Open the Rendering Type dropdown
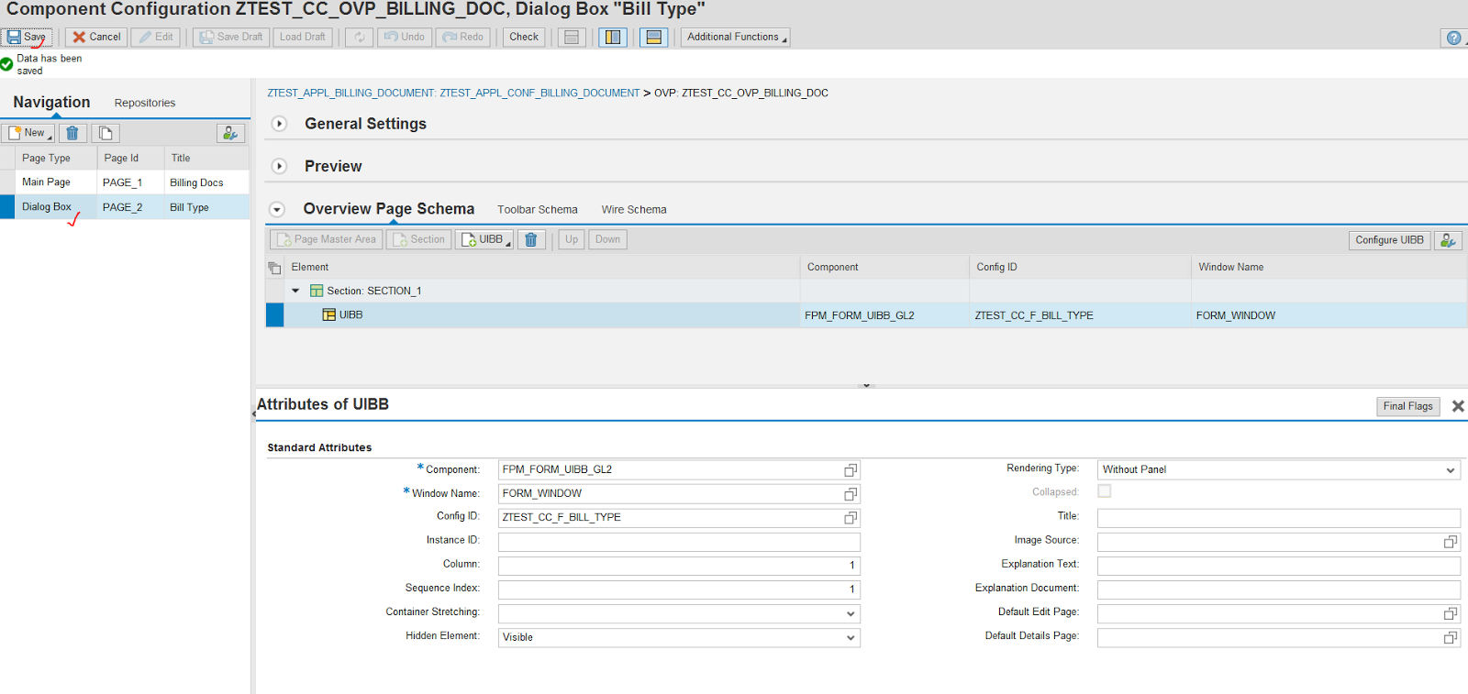The image size is (1468, 694). coord(1451,470)
